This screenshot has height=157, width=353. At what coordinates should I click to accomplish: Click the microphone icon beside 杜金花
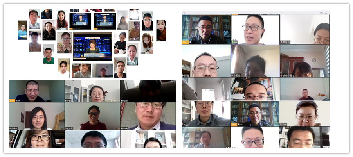(x=67, y=128)
